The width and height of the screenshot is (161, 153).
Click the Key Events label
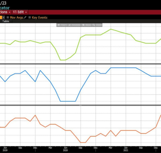(x=39, y=18)
